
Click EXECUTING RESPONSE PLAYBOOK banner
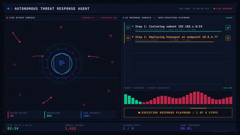tap(178, 112)
